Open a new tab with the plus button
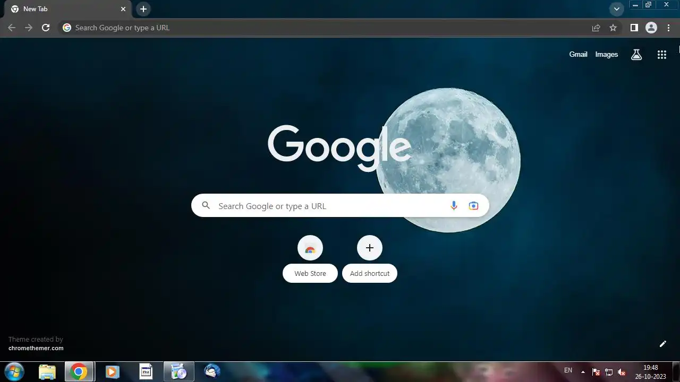The width and height of the screenshot is (680, 382). [143, 9]
